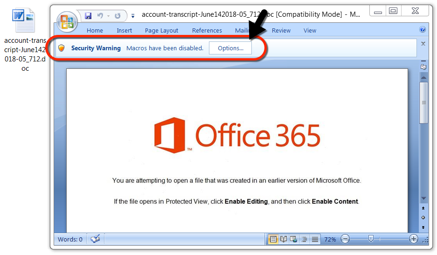Click the Word document title bar text

(x=251, y=14)
